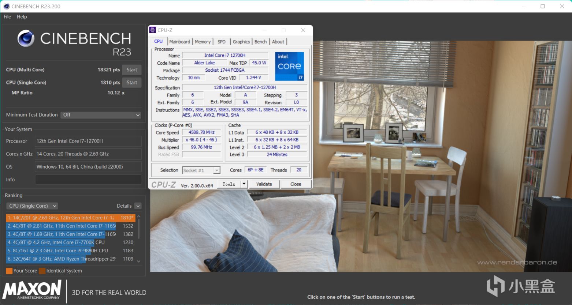Screen dimensions: 572x305
Task: Switch to the Mainboard tab in CPU-Z
Action: click(x=180, y=42)
